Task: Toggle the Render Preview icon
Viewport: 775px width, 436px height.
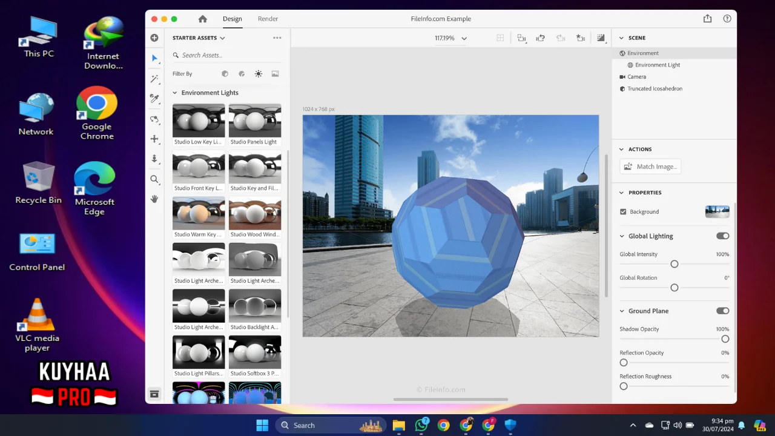Action: click(x=601, y=38)
